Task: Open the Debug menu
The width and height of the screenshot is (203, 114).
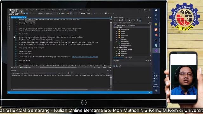Action: [43, 10]
